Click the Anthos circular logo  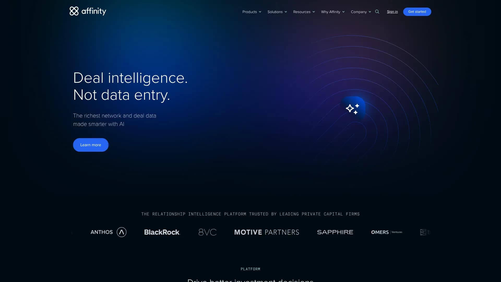(121, 232)
